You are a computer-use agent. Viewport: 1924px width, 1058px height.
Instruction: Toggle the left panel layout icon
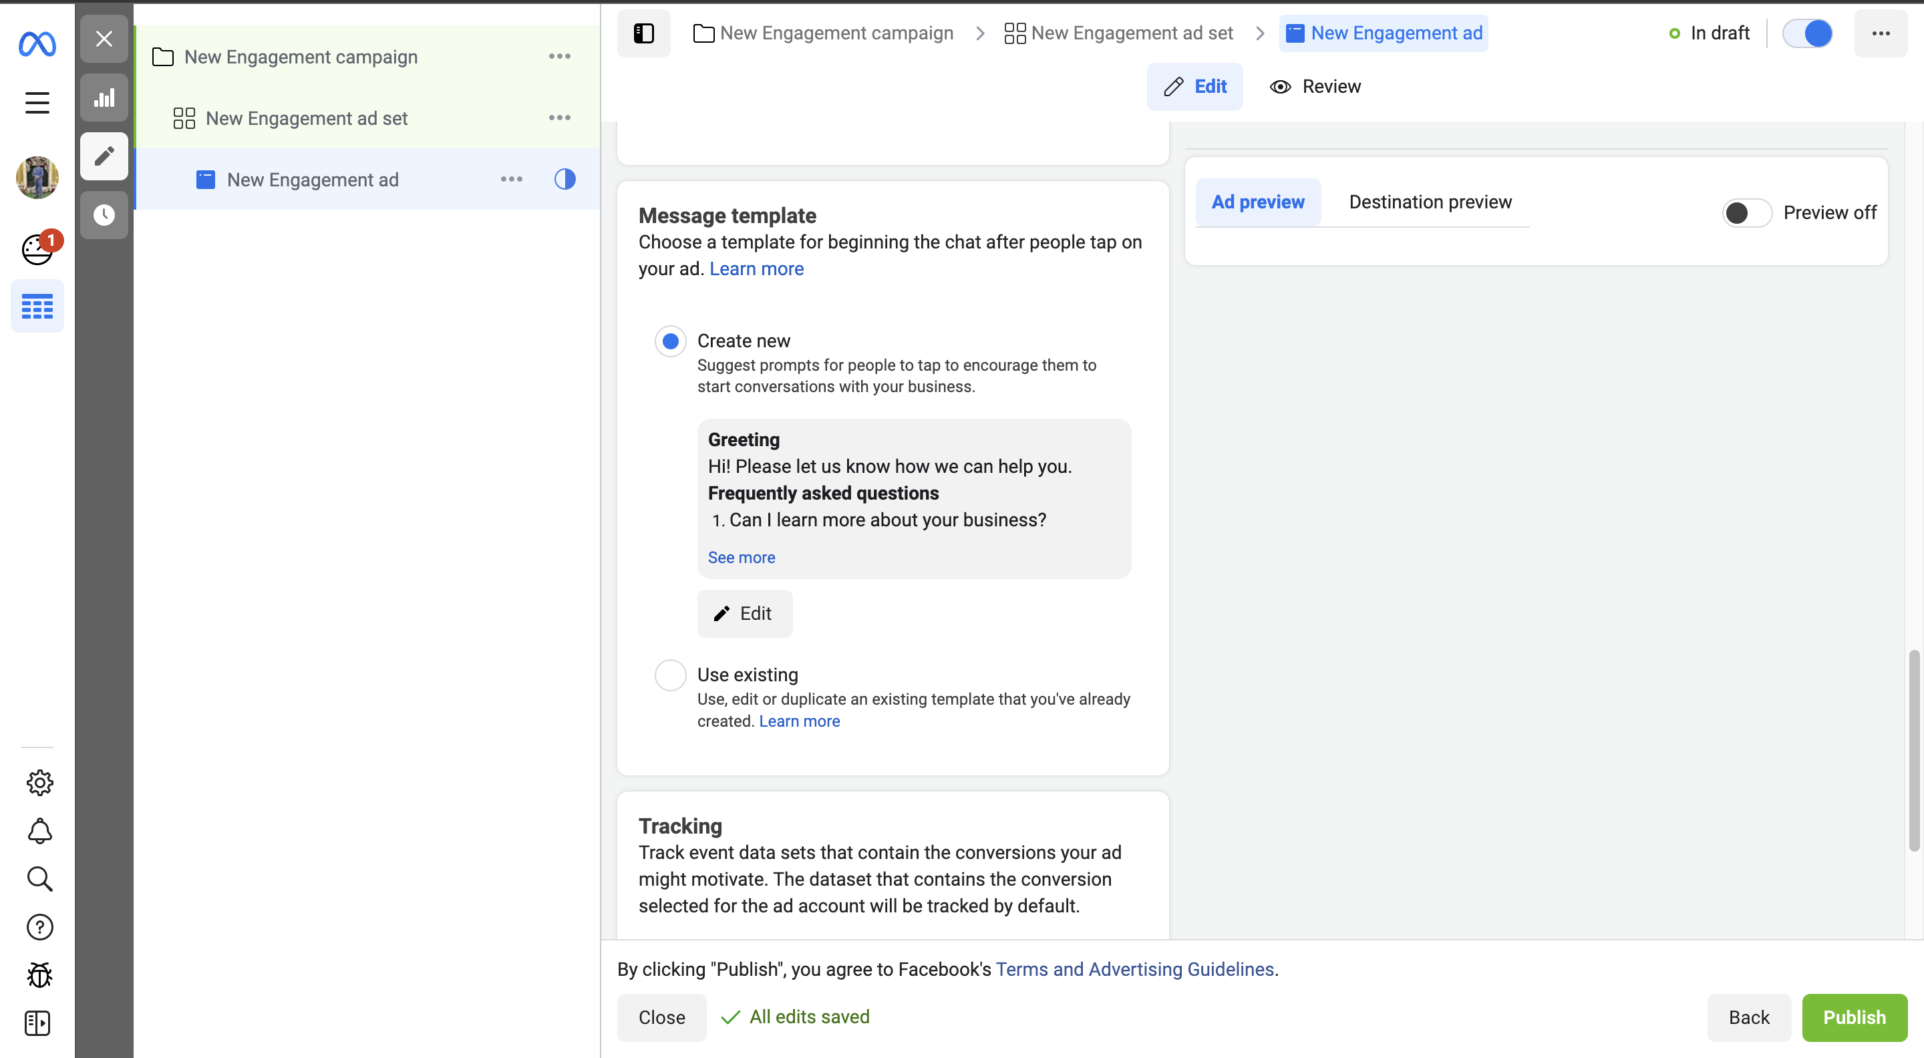[x=643, y=33]
